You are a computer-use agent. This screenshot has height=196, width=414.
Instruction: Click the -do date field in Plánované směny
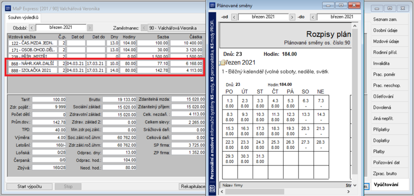tap(339, 17)
